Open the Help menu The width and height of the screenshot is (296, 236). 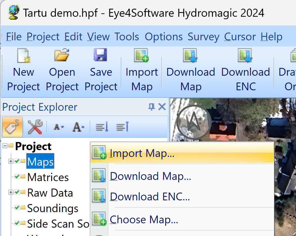[x=271, y=37]
